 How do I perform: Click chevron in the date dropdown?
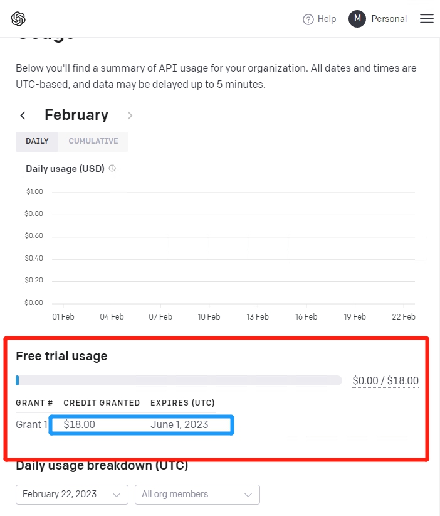pos(117,495)
